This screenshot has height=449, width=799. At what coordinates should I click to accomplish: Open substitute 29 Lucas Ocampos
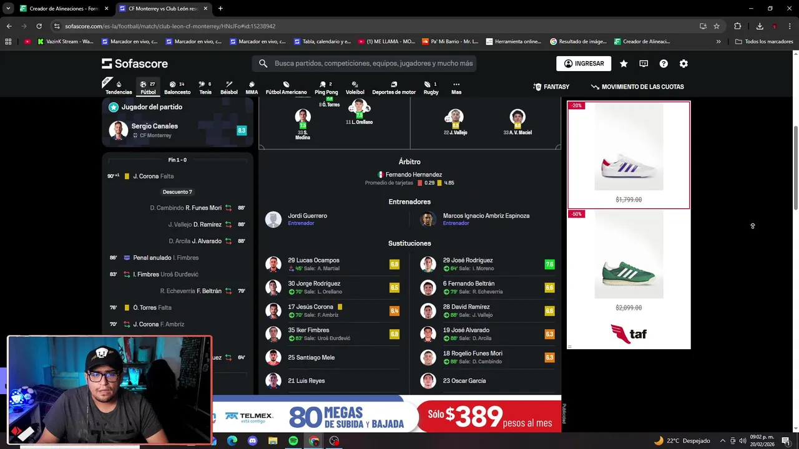332,264
